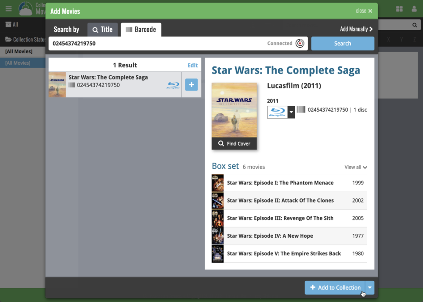Click the Attack Of The Clones poster thumbnail
Image resolution: width=423 pixels, height=302 pixels.
pyautogui.click(x=218, y=200)
